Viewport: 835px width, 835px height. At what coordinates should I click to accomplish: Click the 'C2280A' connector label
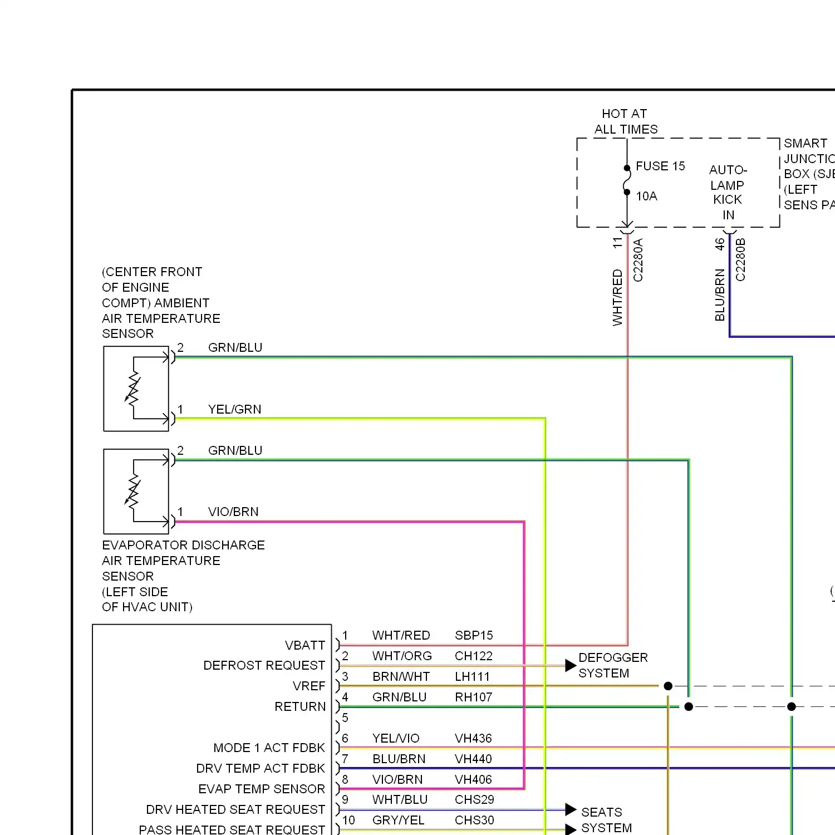(x=638, y=260)
